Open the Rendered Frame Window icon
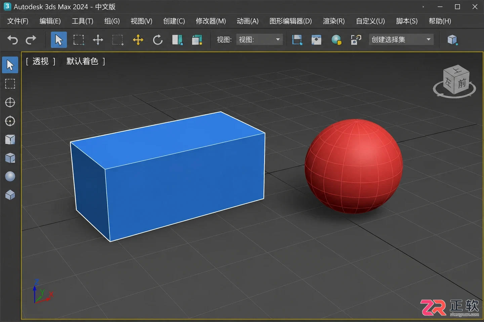This screenshot has height=322, width=484. click(x=316, y=40)
